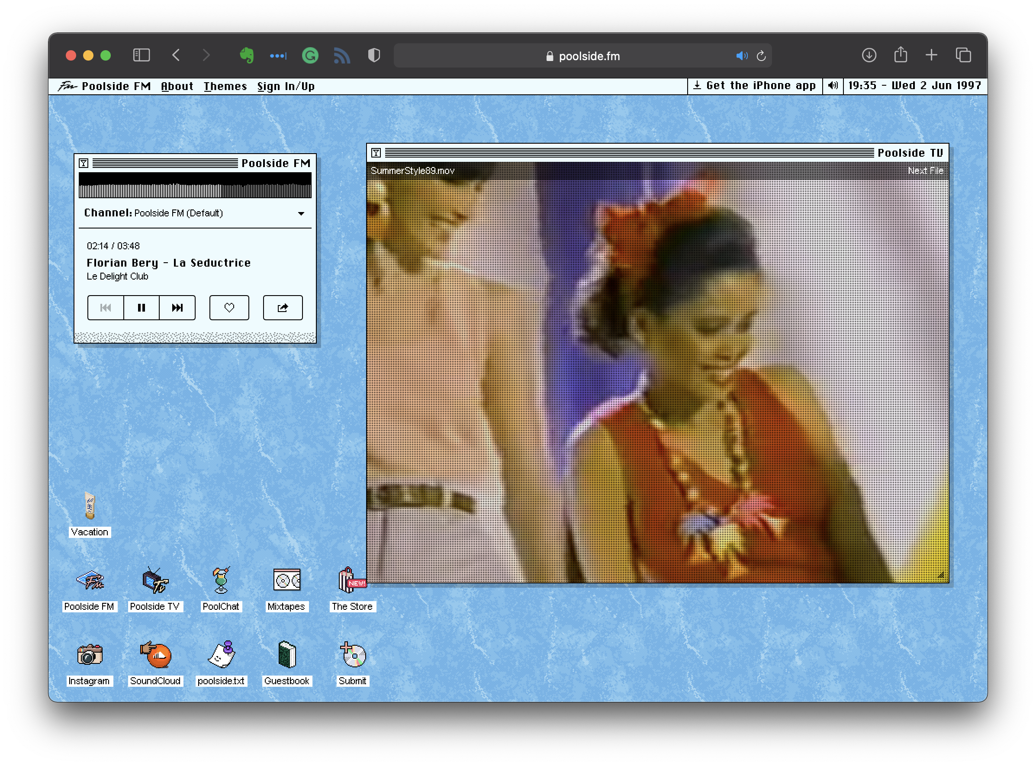Go back to the previous track
Image resolution: width=1036 pixels, height=766 pixels.
pyautogui.click(x=106, y=308)
